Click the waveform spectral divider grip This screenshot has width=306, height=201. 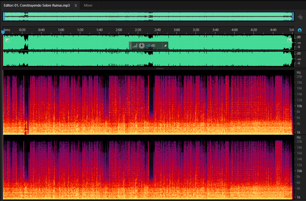point(160,68)
